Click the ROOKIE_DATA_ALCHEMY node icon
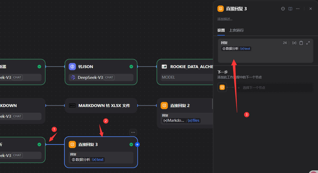 [x=164, y=67]
